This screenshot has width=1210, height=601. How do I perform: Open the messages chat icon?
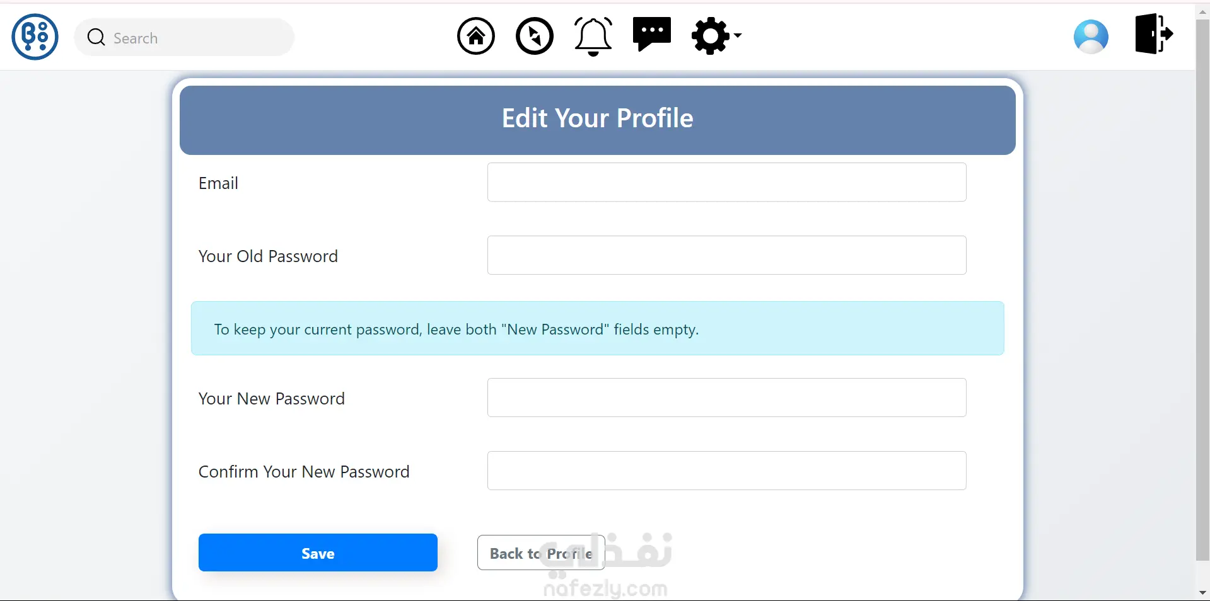(x=651, y=35)
